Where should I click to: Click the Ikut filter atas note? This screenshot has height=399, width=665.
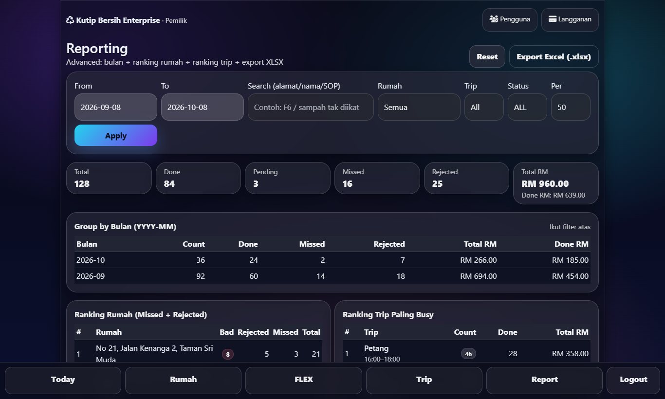570,227
